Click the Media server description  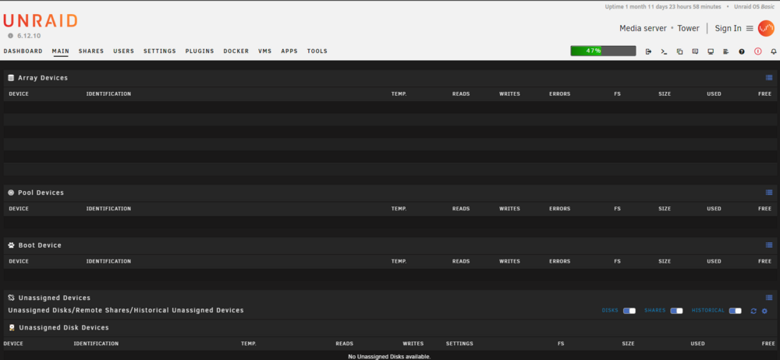(x=643, y=28)
